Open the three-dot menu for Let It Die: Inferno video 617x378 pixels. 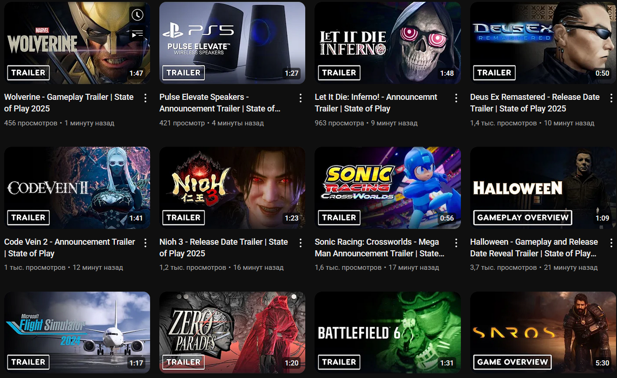point(456,98)
